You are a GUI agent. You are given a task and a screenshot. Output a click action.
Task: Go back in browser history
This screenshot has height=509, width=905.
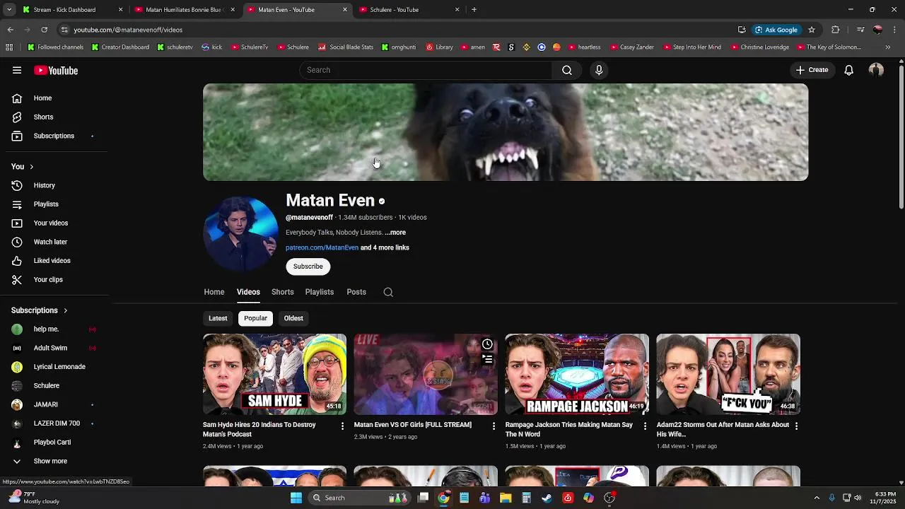[10, 30]
